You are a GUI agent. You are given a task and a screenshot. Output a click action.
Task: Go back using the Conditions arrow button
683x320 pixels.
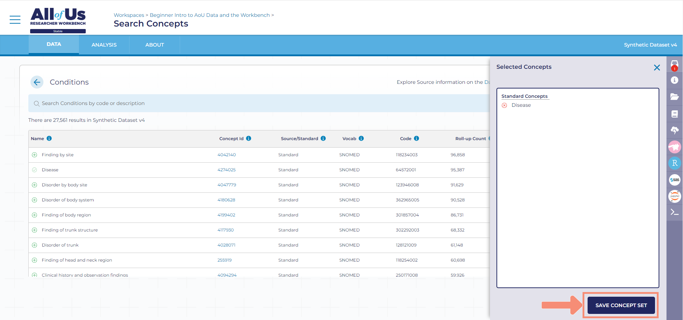tap(37, 82)
